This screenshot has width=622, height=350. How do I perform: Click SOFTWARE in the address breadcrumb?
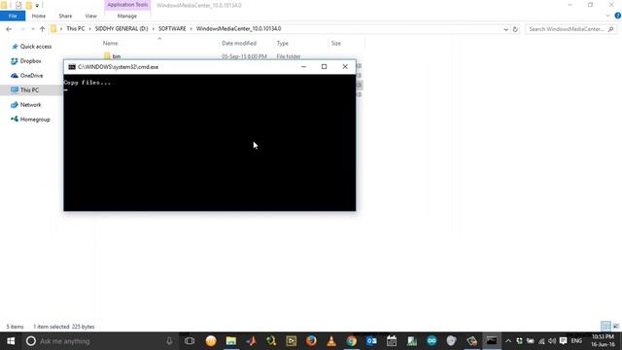pyautogui.click(x=172, y=28)
